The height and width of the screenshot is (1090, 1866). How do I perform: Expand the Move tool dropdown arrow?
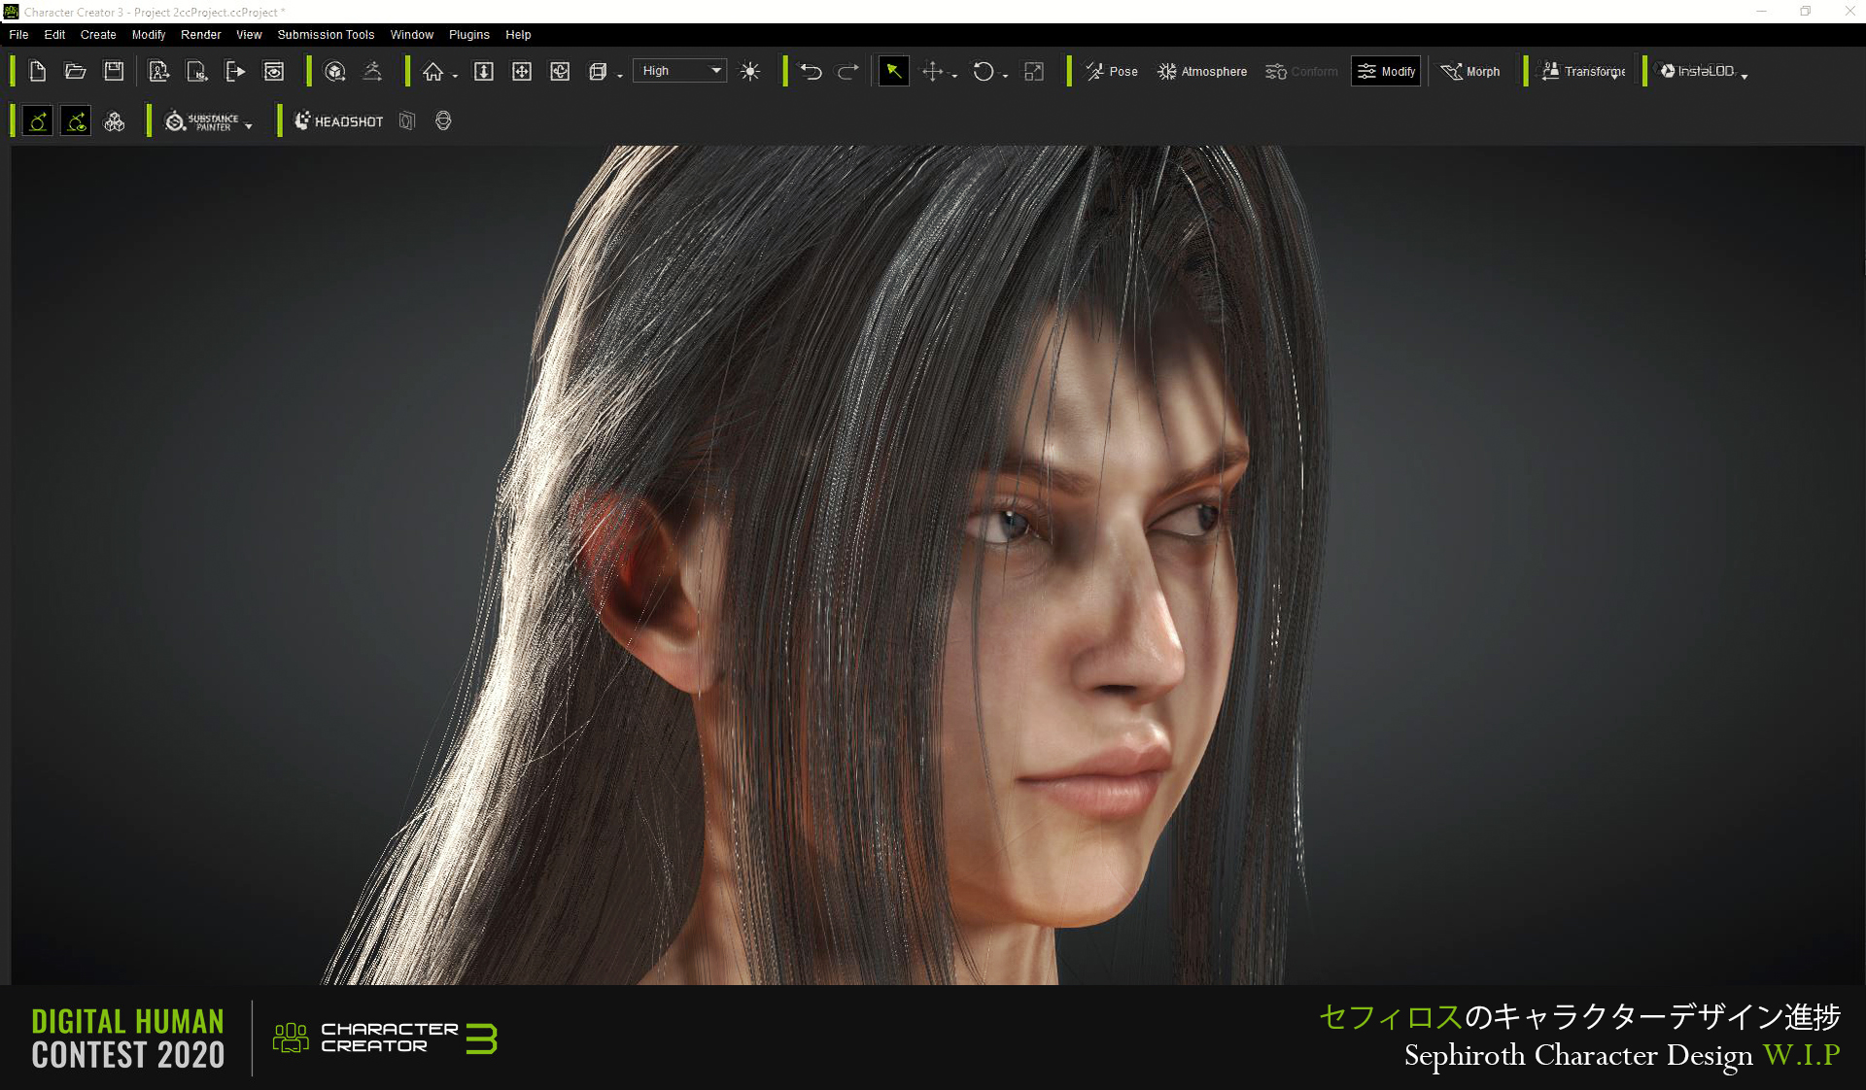[954, 76]
